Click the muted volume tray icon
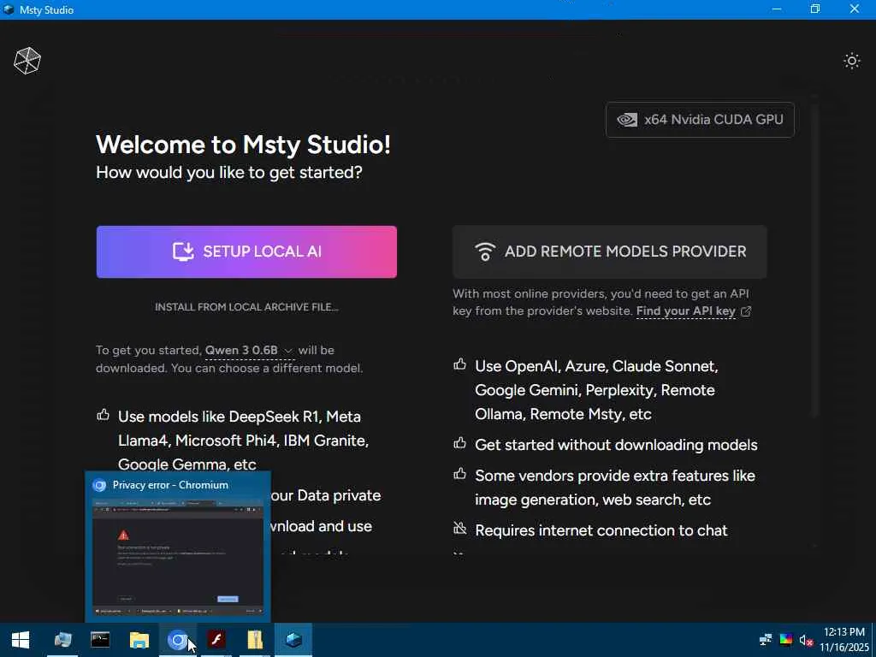876x657 pixels. [x=806, y=640]
